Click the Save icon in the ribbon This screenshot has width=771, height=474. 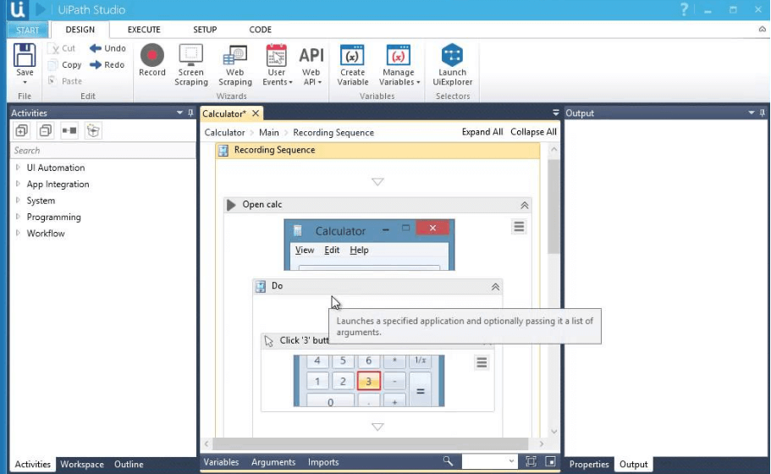pyautogui.click(x=25, y=55)
